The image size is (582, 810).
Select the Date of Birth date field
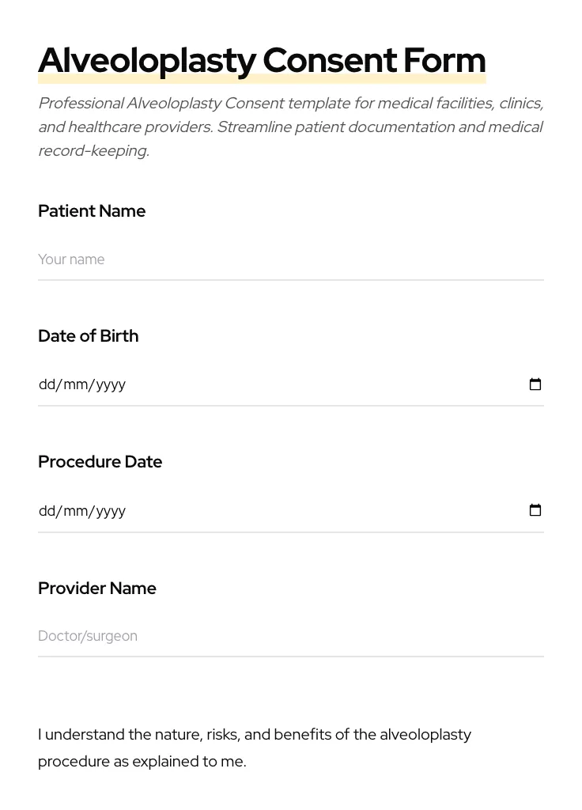coord(237,384)
